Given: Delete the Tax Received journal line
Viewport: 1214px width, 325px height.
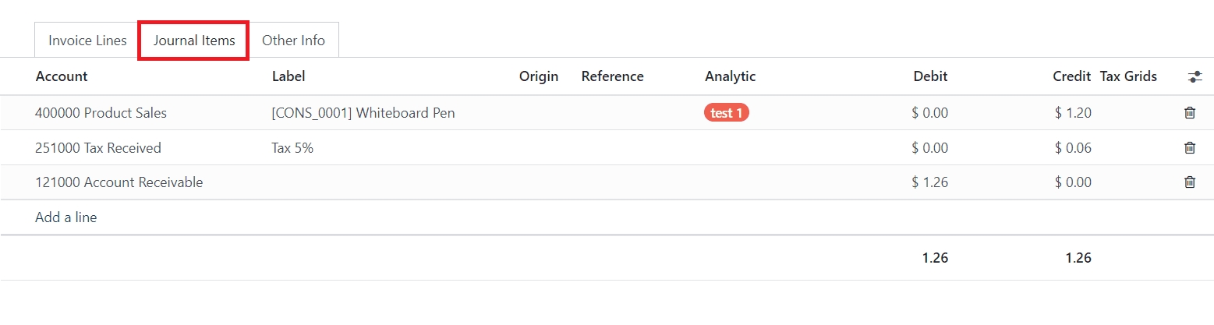Looking at the screenshot, I should (1189, 147).
